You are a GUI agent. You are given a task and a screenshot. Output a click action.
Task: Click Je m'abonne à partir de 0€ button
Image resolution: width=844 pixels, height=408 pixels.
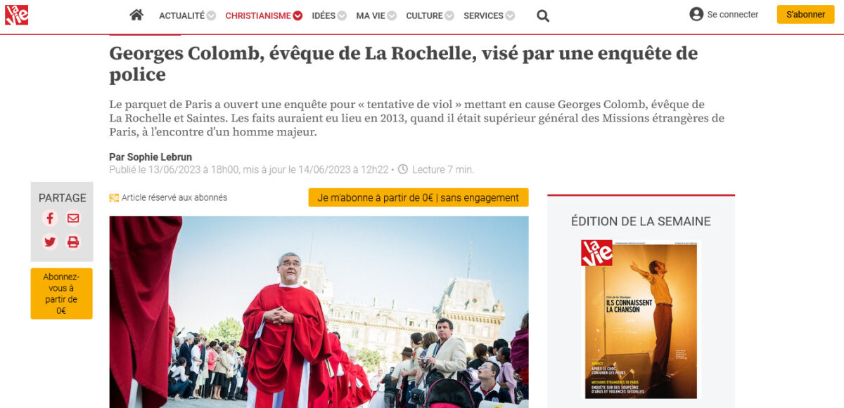click(418, 198)
